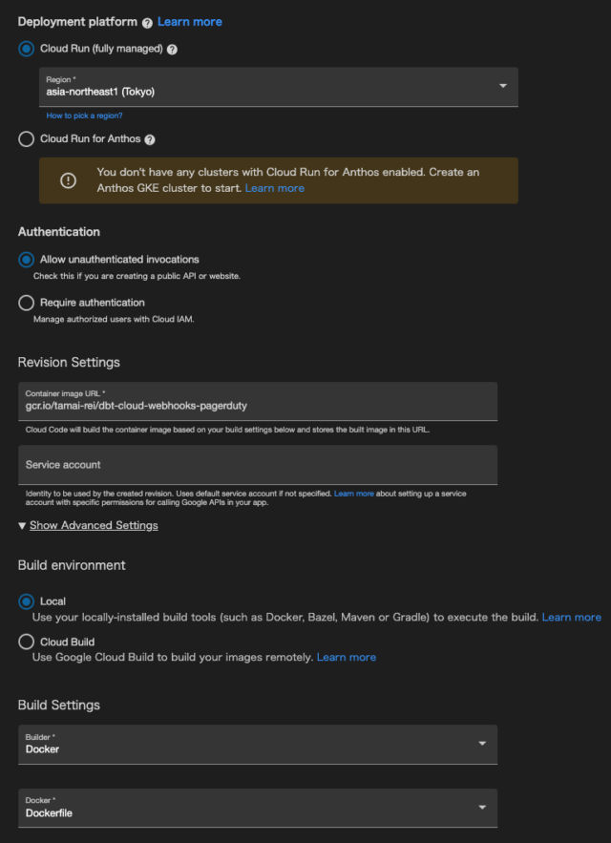
Task: Select Allow unauthenticated invocations
Action: pos(26,259)
